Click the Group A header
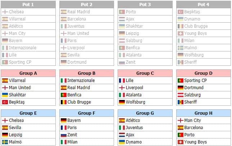The image size is (232, 146). point(28,73)
